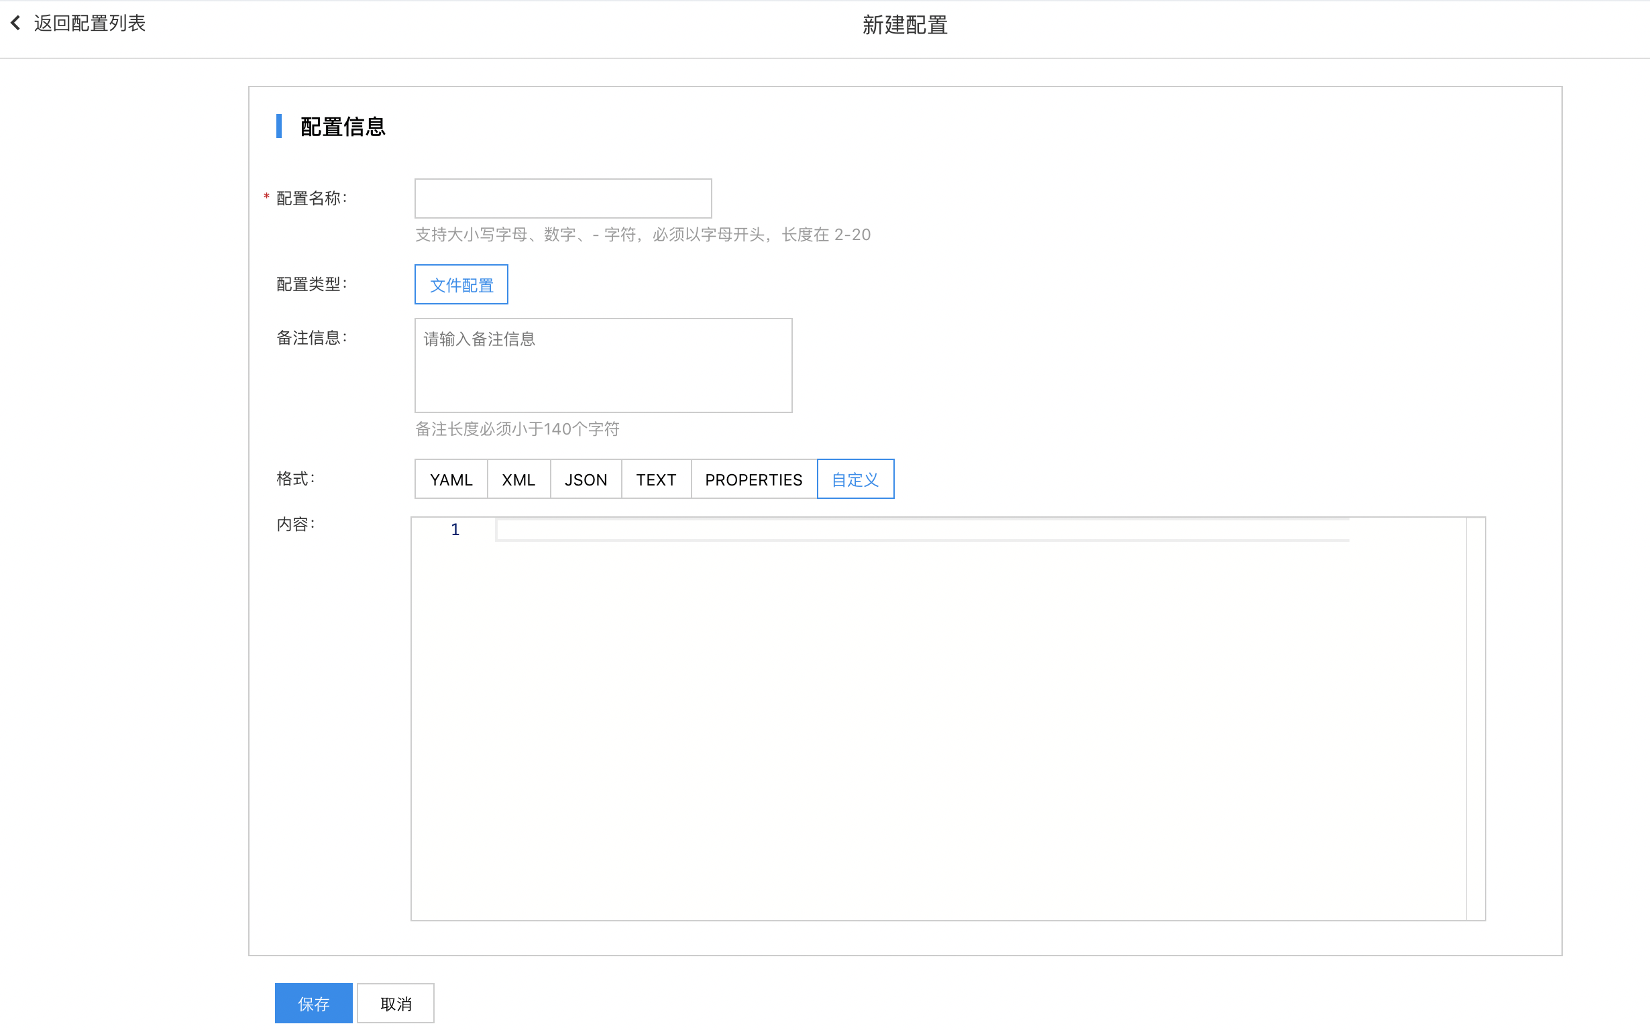Save the configuration with 保存
This screenshot has height=1030, width=1650.
[313, 1003]
